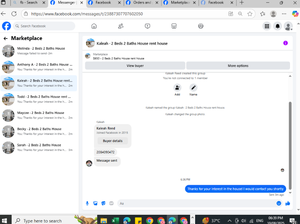Click the blue "Thanks for your interest" message
This screenshot has width=300, height=224.
(x=235, y=189)
